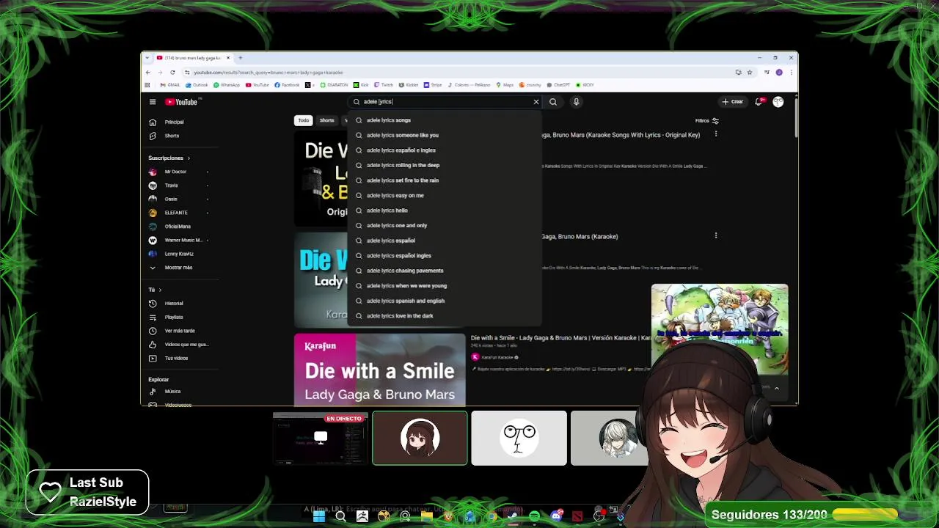Open the YouTube hamburger guide menu
This screenshot has width=939, height=528.
153,102
